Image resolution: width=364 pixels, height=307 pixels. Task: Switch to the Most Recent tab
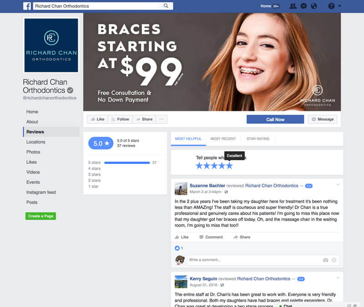pyautogui.click(x=223, y=138)
